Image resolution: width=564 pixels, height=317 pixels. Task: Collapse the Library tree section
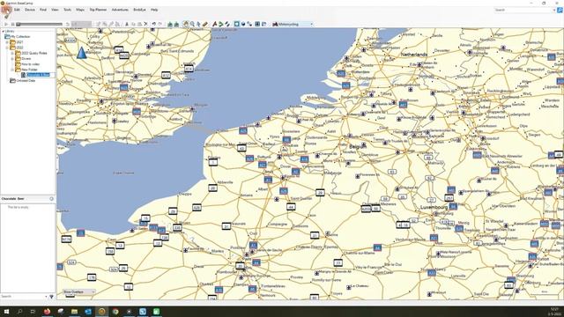(3, 32)
